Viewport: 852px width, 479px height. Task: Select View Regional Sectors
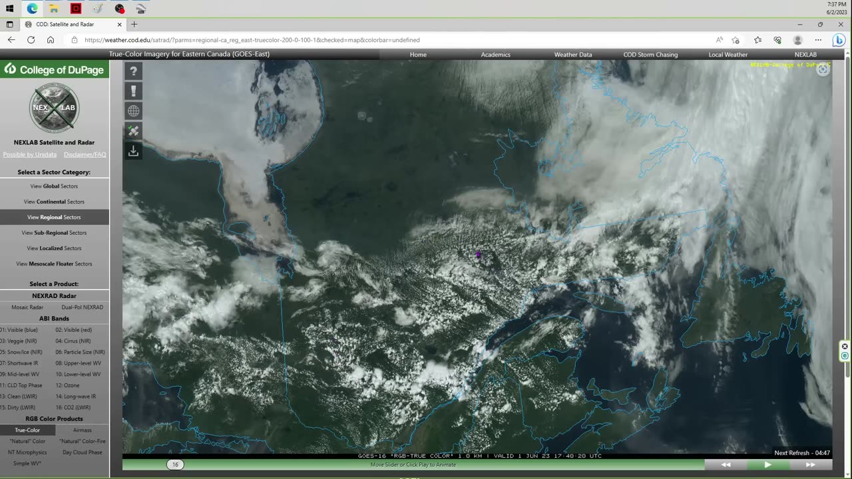55,217
